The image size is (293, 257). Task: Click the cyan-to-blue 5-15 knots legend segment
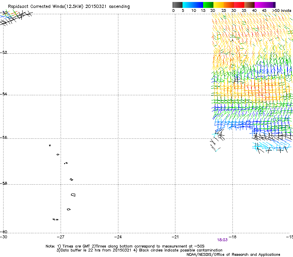click(x=193, y=5)
